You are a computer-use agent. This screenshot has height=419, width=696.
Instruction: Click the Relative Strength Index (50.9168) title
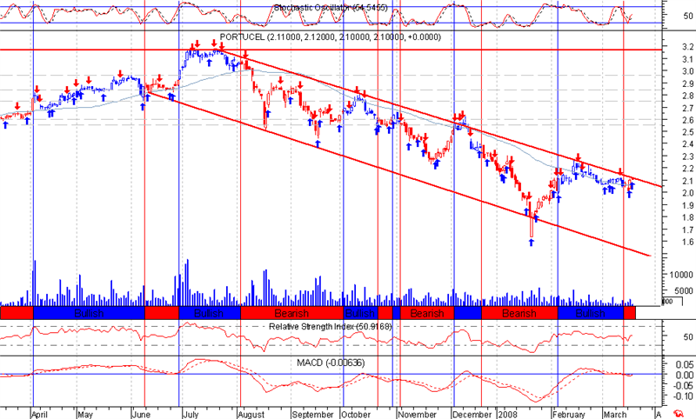pos(331,326)
